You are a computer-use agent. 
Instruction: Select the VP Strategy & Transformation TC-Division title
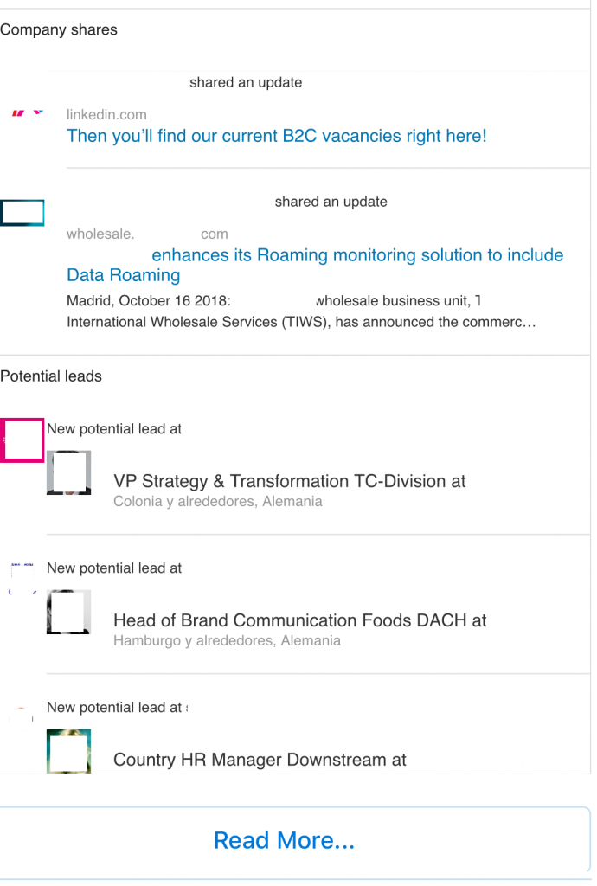pyautogui.click(x=290, y=481)
